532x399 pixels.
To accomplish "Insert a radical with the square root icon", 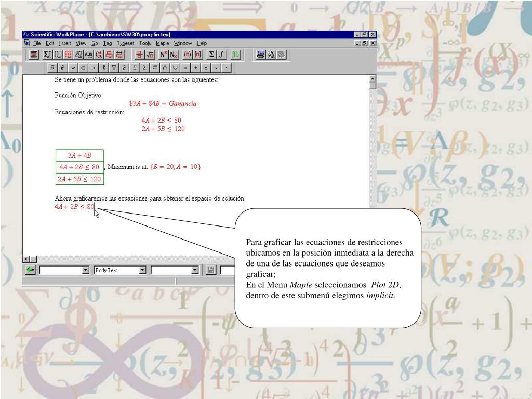I will coord(150,54).
